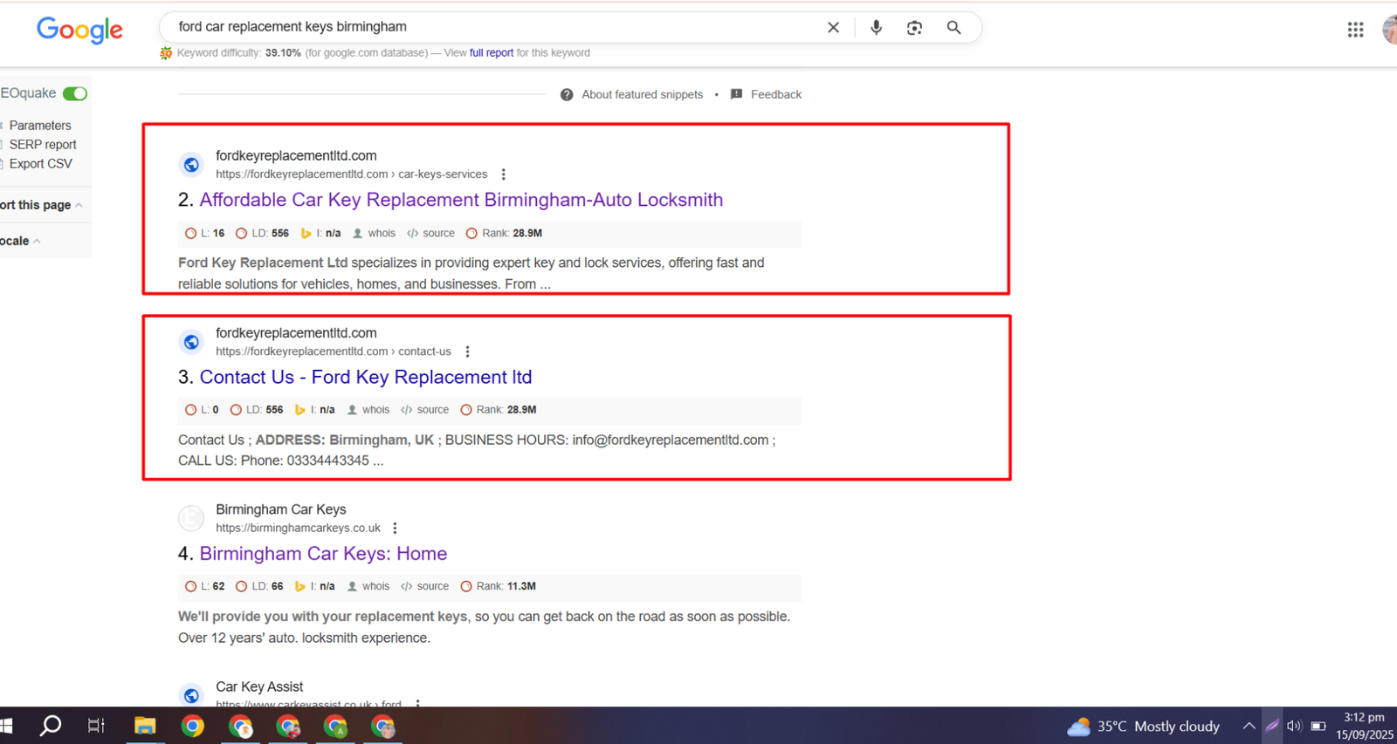Open File Explorer from taskbar

tap(145, 726)
